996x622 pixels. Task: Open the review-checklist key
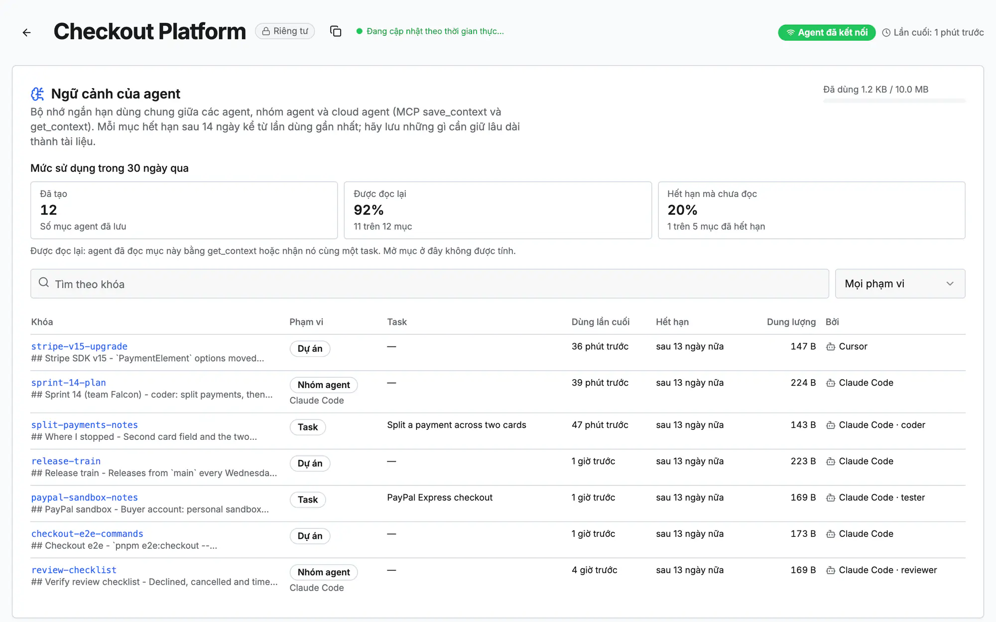(x=74, y=570)
